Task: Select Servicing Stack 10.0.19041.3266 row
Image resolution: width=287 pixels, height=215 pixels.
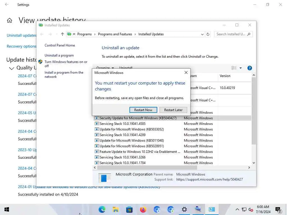Action: (173, 157)
